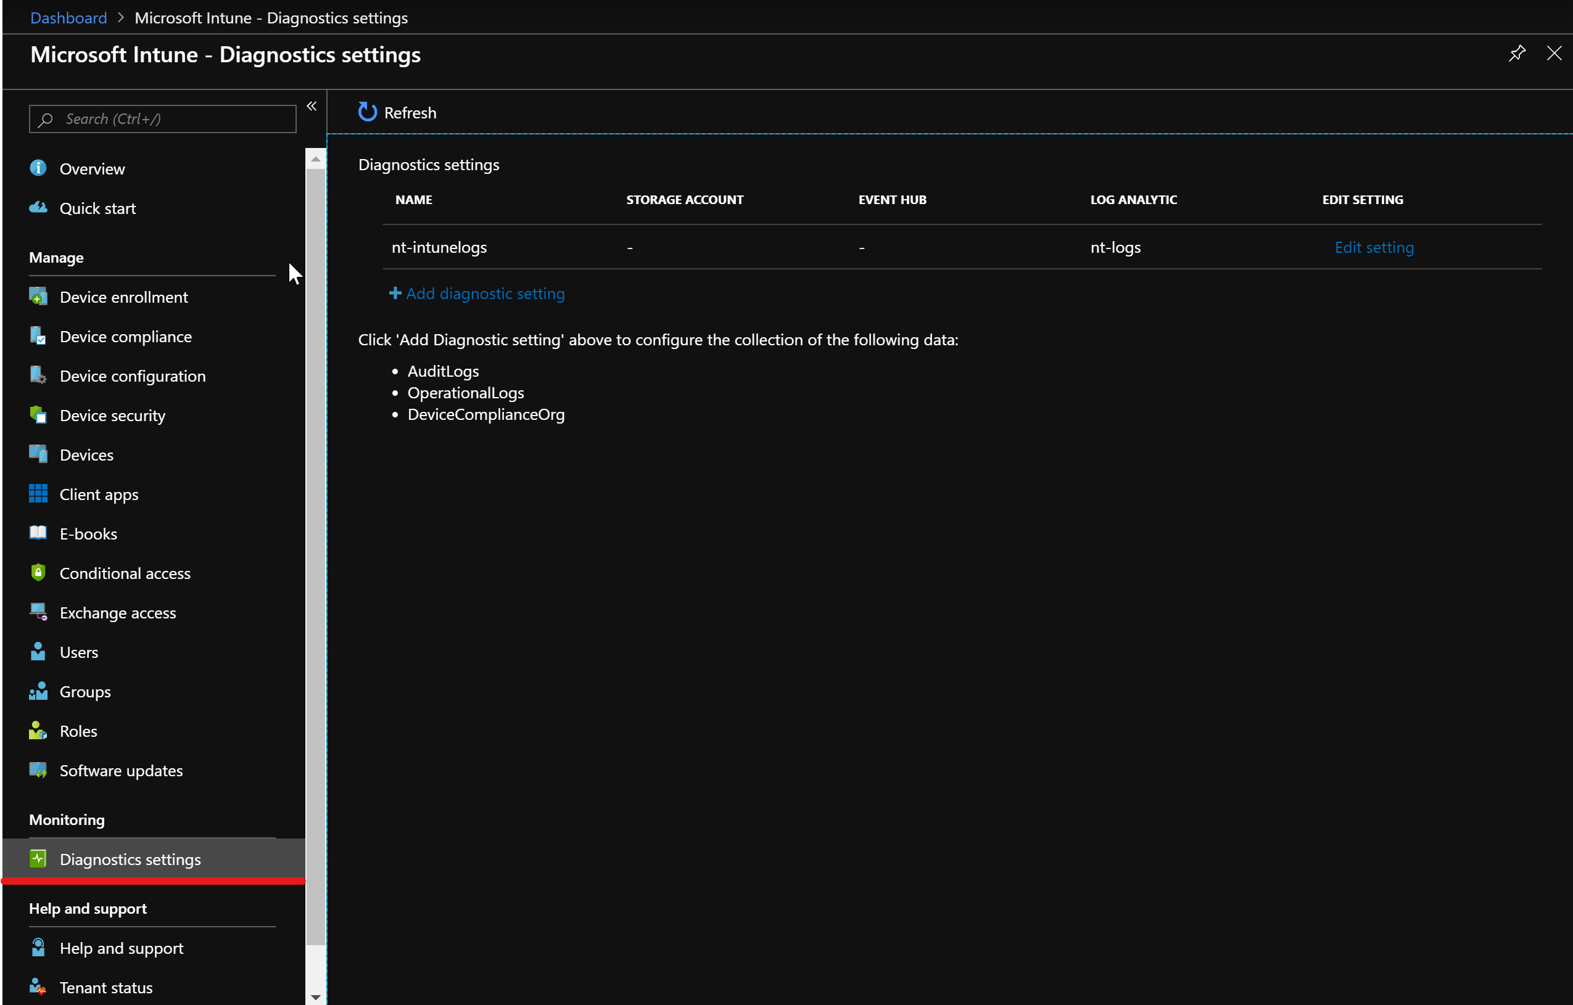Click the Help and support icon

click(38, 948)
